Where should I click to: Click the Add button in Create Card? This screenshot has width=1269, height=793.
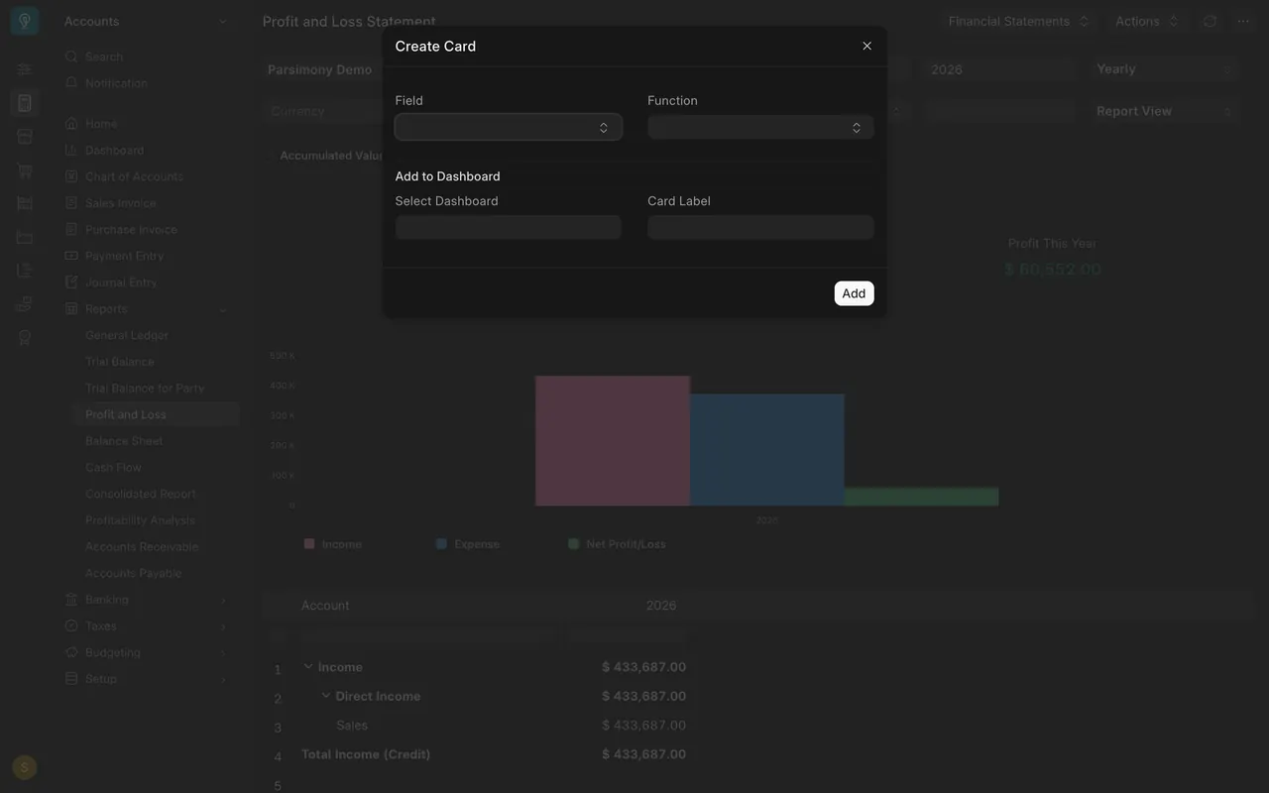(854, 293)
